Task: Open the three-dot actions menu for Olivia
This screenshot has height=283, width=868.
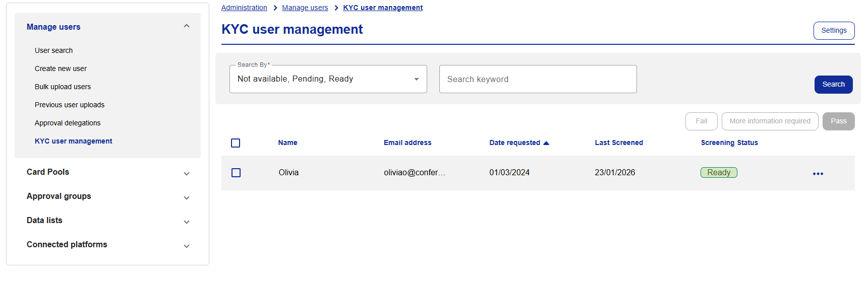Action: (x=818, y=173)
